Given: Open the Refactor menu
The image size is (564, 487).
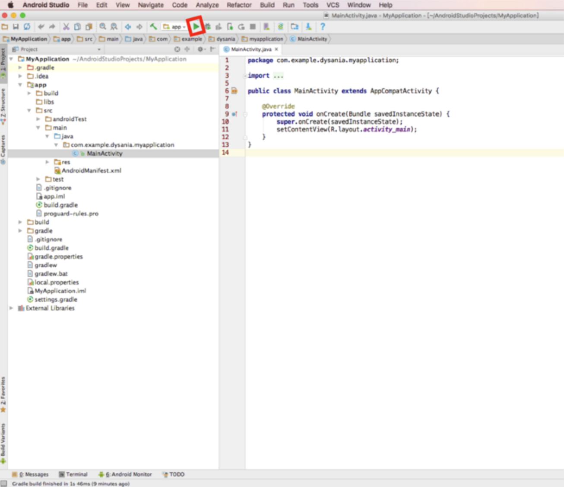Looking at the screenshot, I should coord(239,5).
